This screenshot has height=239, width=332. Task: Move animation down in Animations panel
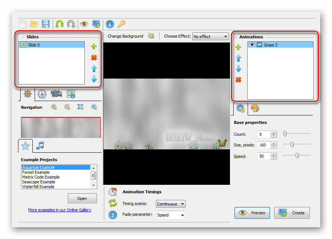pyautogui.click(x=238, y=69)
